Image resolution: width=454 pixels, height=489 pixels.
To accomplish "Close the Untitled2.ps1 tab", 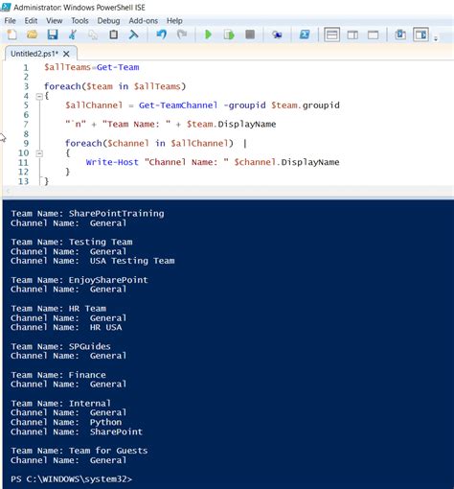I will [x=66, y=54].
